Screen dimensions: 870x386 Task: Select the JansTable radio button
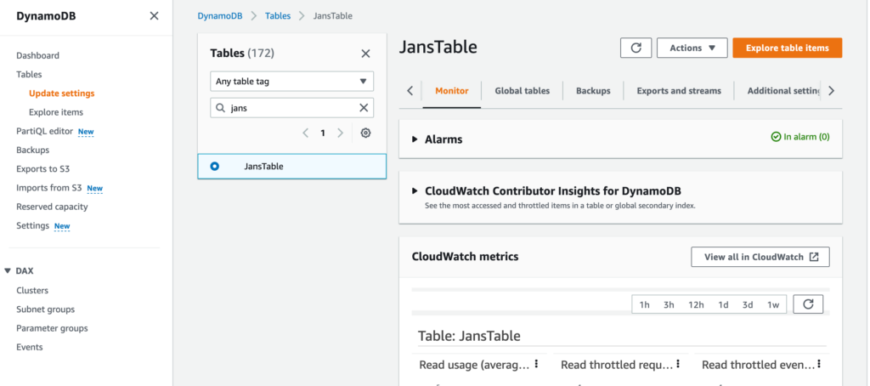click(215, 166)
